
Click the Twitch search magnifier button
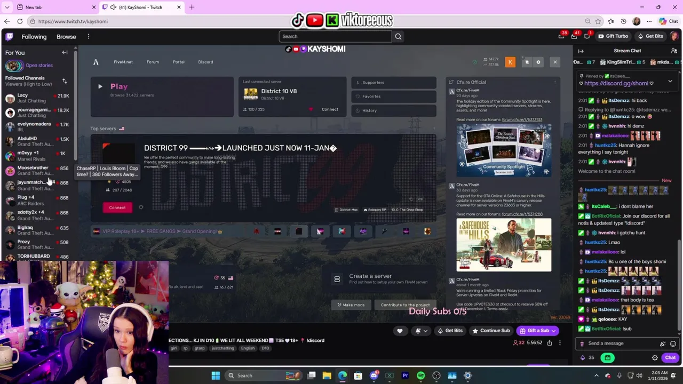(398, 36)
